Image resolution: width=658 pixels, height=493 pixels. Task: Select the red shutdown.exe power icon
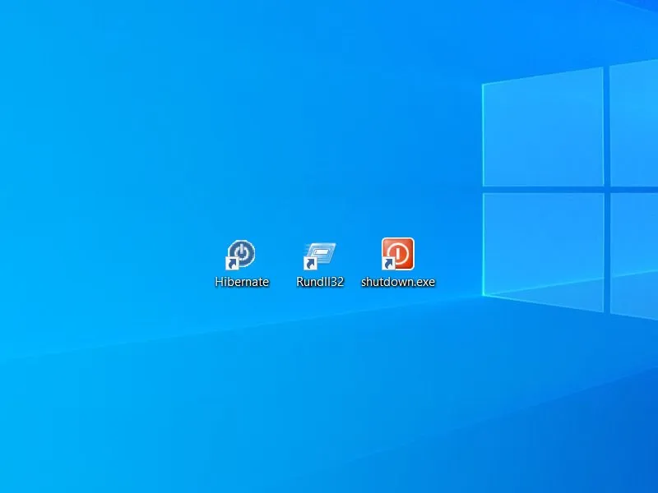click(398, 254)
